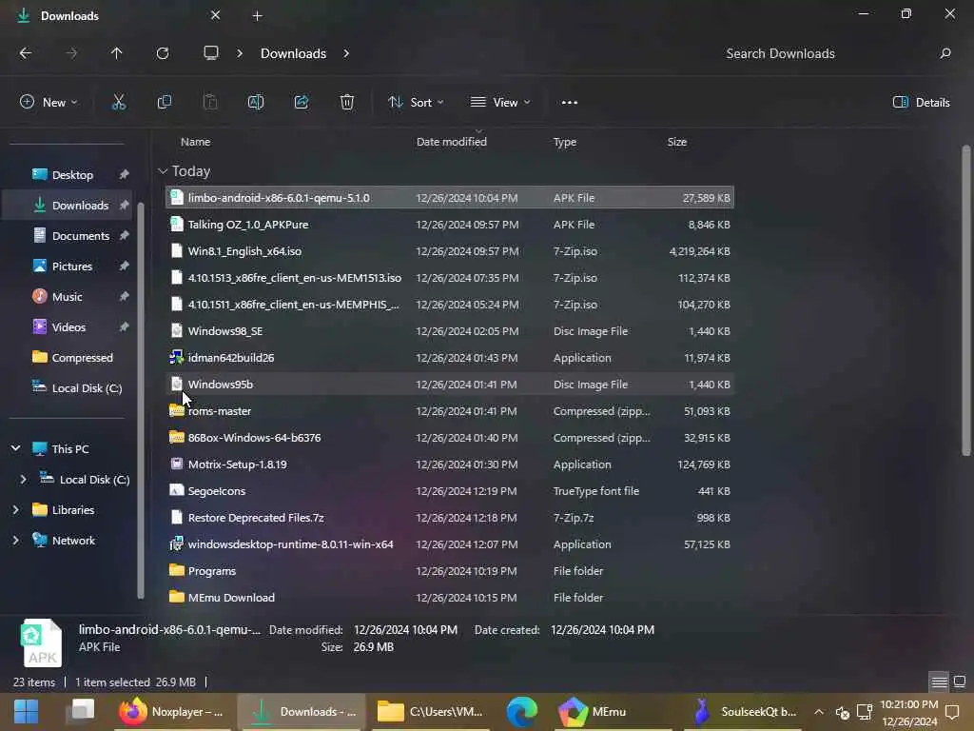The image size is (974, 731).
Task: Click the Rename icon in toolbar
Action: pos(256,103)
